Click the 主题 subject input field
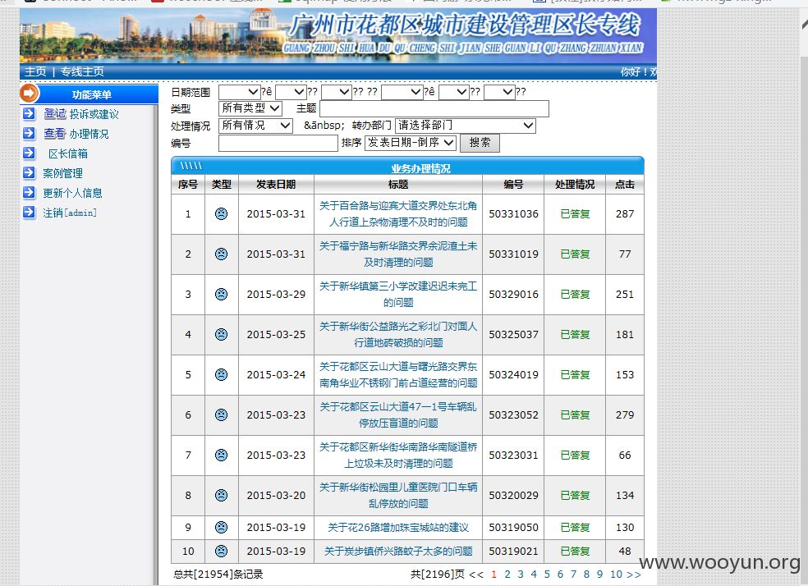 point(434,108)
